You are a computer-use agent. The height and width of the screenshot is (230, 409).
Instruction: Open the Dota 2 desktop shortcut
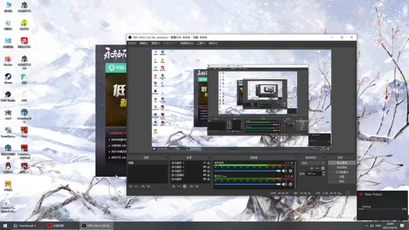coord(24,168)
